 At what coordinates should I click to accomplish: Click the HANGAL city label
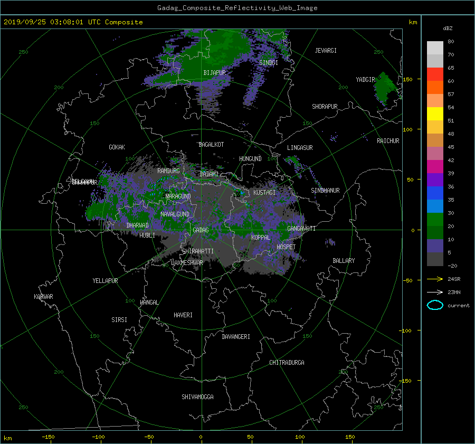[149, 303]
